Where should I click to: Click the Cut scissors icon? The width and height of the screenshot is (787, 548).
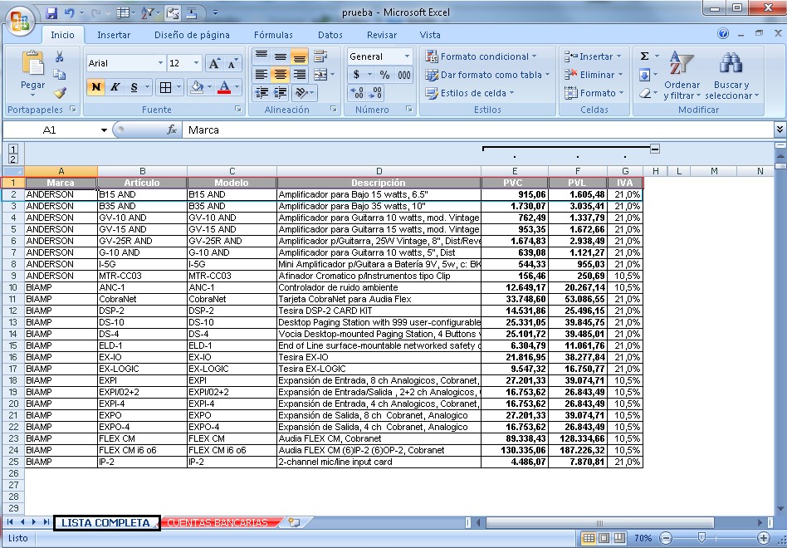point(60,56)
